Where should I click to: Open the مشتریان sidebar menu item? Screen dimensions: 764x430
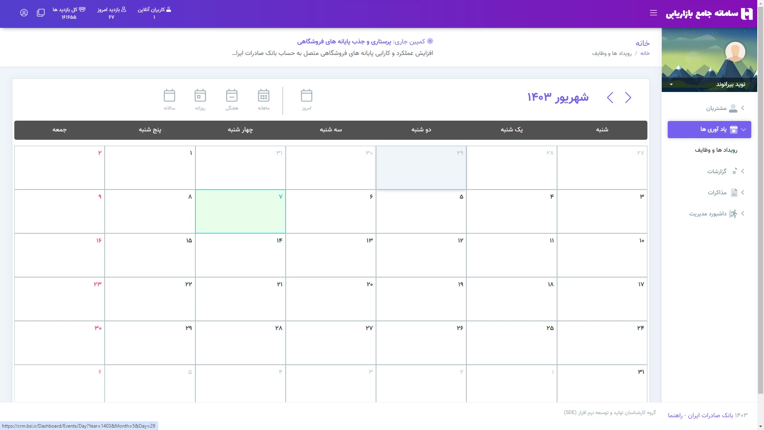pos(709,108)
